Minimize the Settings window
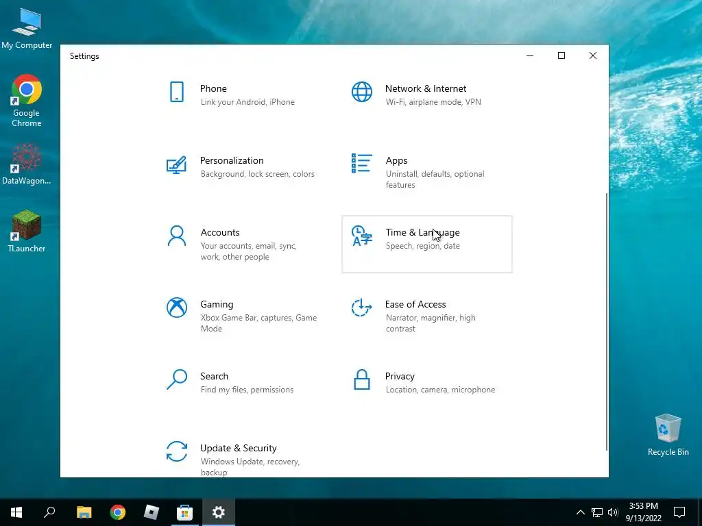 (x=530, y=55)
